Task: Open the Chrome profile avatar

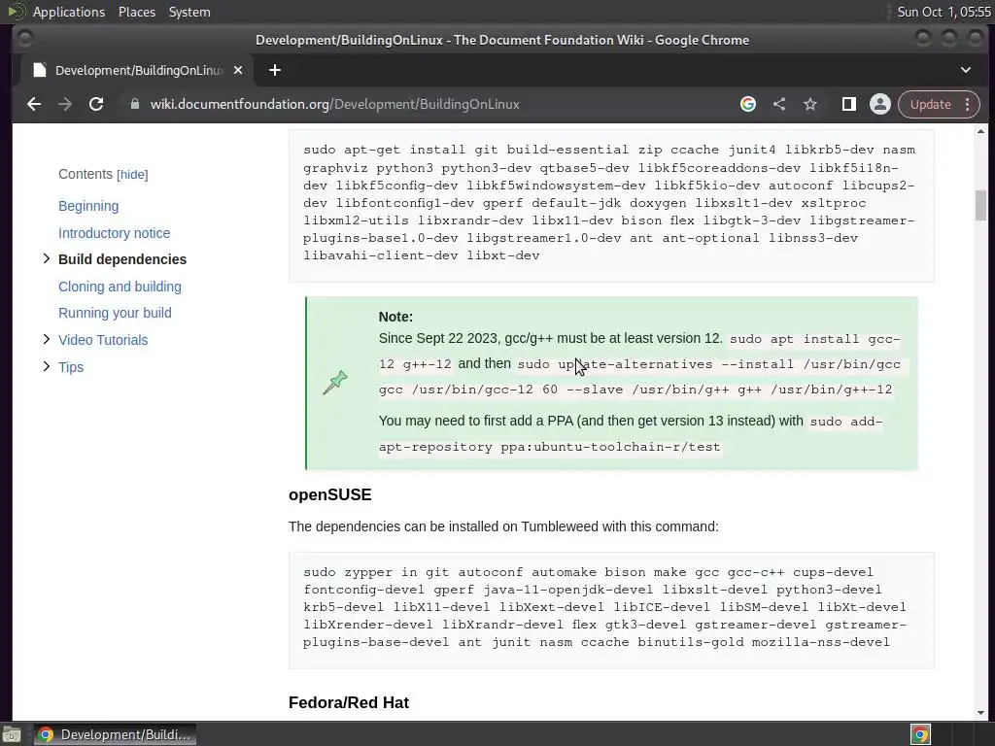Action: [880, 104]
